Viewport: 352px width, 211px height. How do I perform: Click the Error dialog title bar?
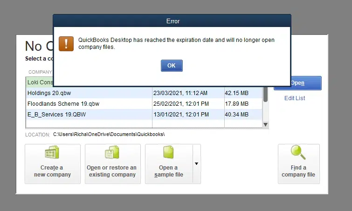172,21
